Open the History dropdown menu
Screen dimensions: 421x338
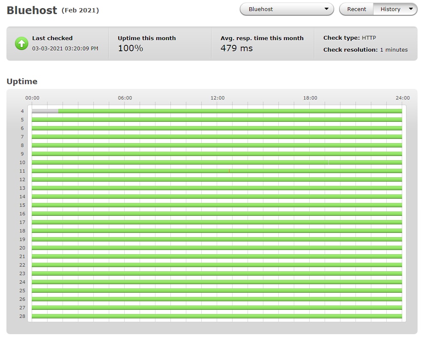coord(395,9)
